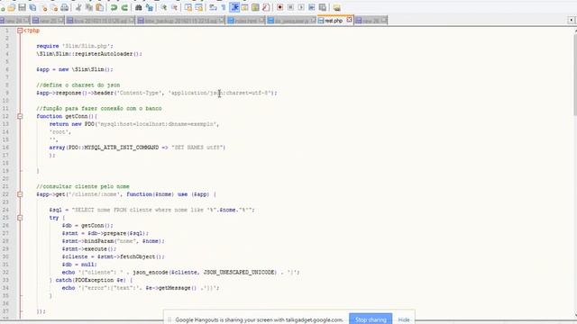Click the line \Slim\Slim::registerAutoloader();
Screen dimensions: 577x324
(x=89, y=54)
